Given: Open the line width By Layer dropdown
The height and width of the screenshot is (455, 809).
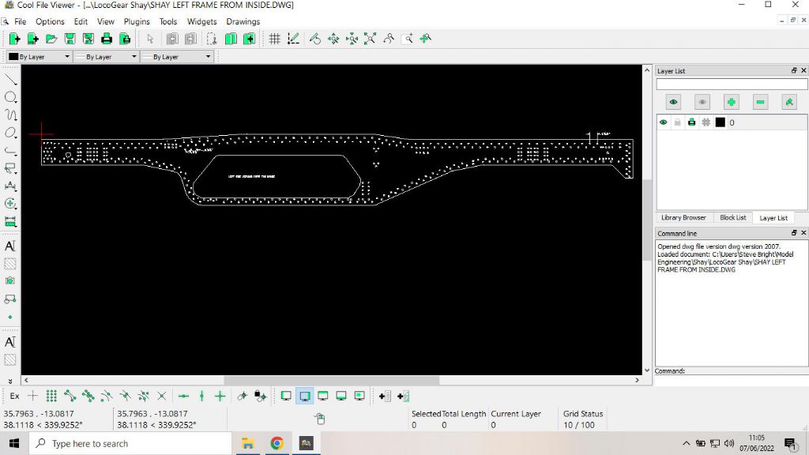Looking at the screenshot, I should coord(106,57).
